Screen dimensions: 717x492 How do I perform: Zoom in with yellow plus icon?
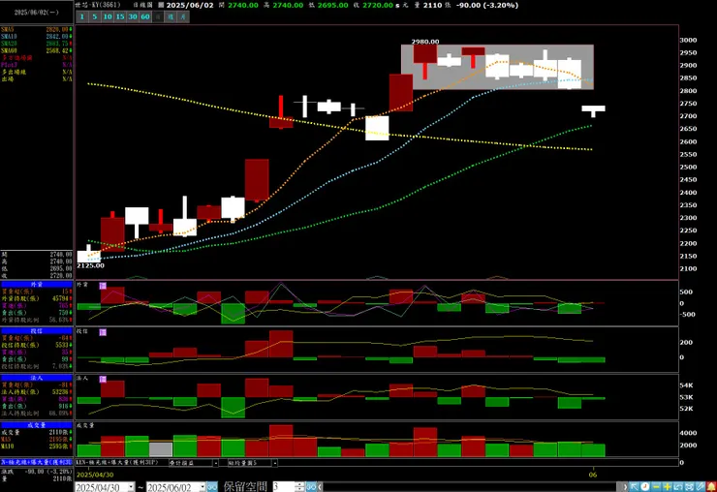coord(668,487)
